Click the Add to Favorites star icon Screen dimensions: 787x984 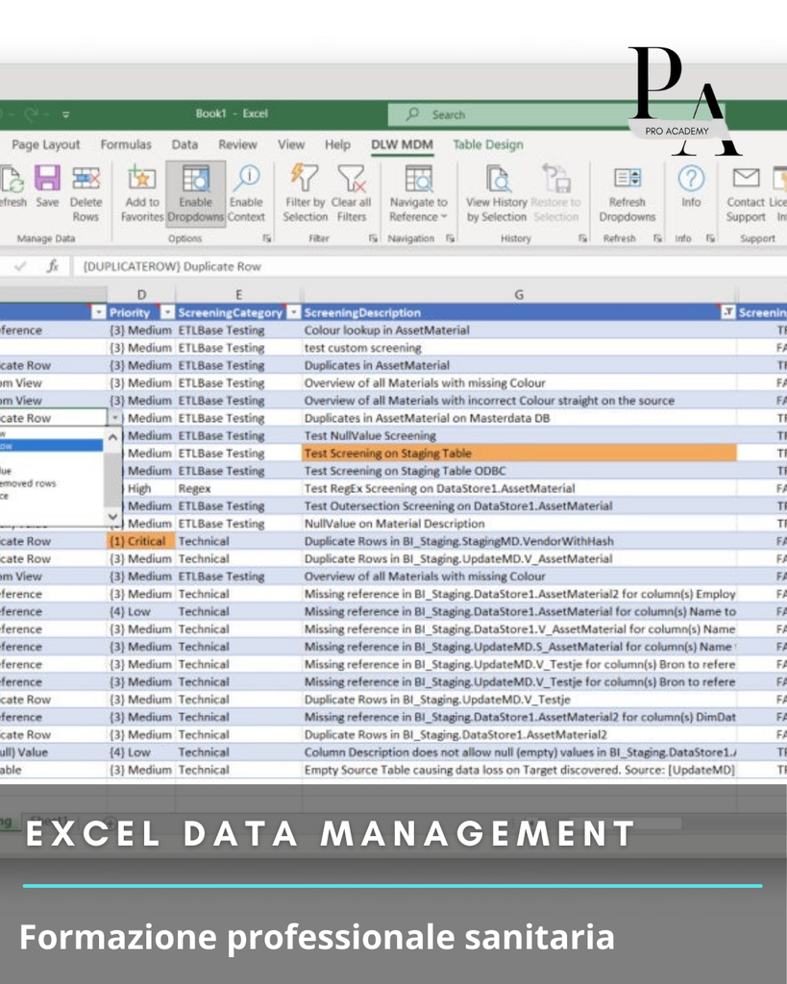142,178
